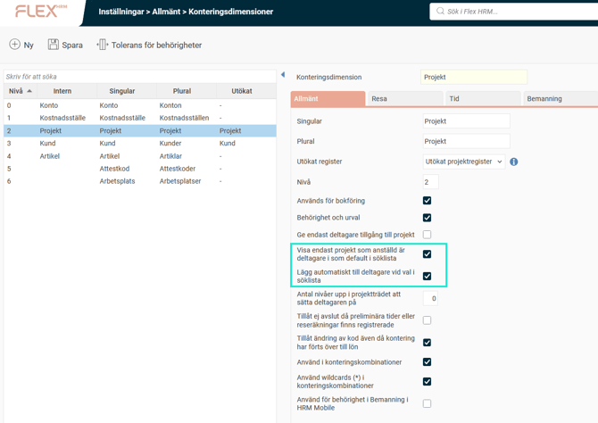Uncheck Använd i konteringskombinationer
The height and width of the screenshot is (423, 598).
[427, 362]
